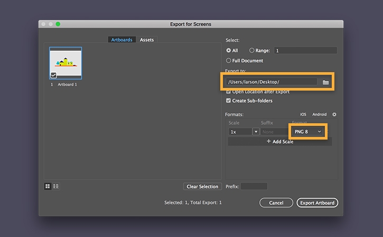Select the All radio button
The height and width of the screenshot is (237, 383).
(229, 51)
